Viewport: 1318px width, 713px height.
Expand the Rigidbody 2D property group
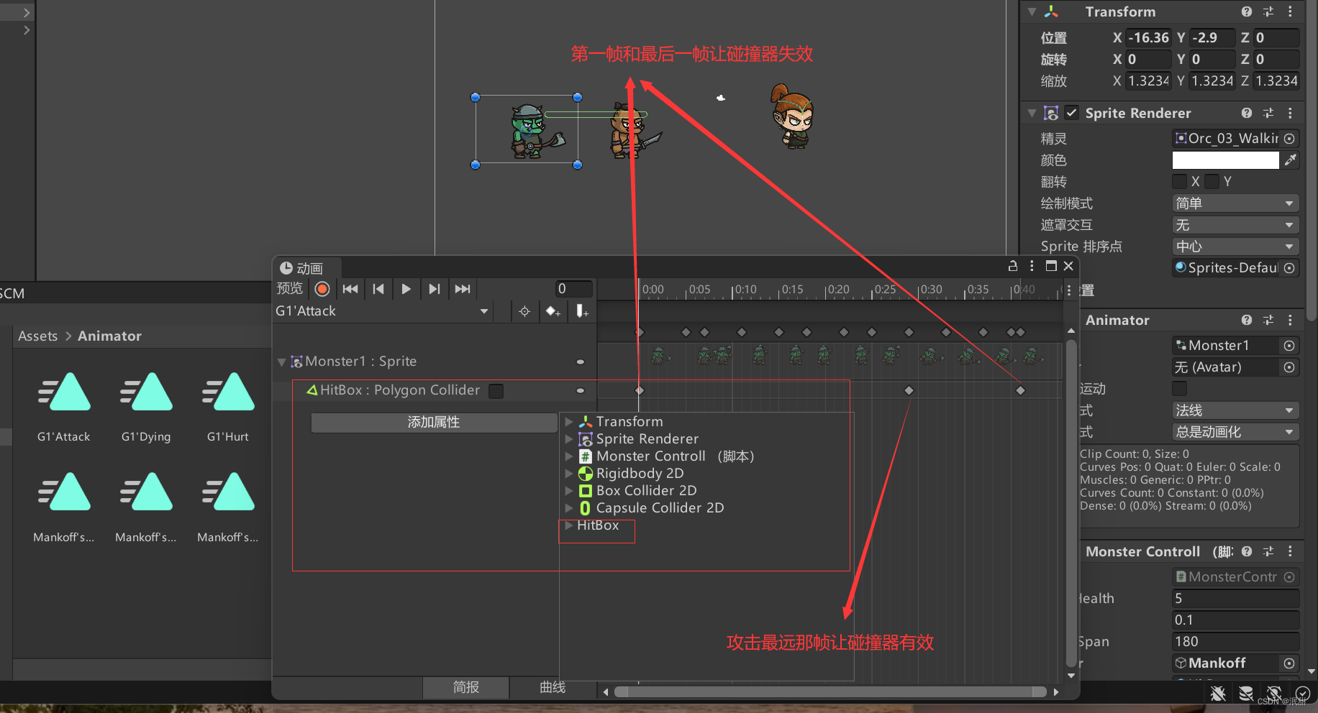point(569,474)
